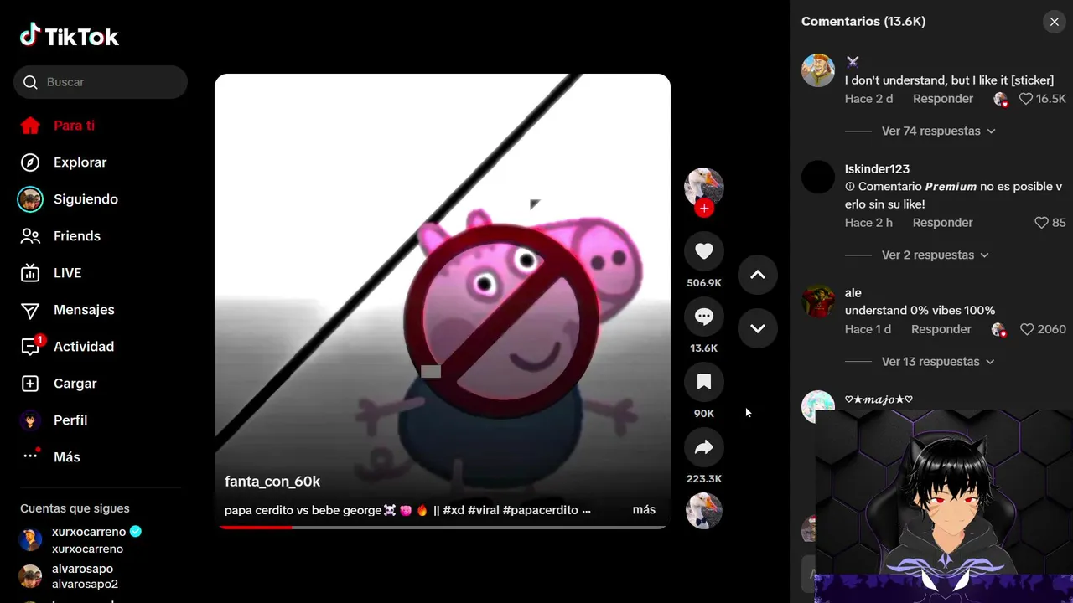Viewport: 1073px width, 603px height.
Task: Like the video with heart button
Action: coord(704,251)
